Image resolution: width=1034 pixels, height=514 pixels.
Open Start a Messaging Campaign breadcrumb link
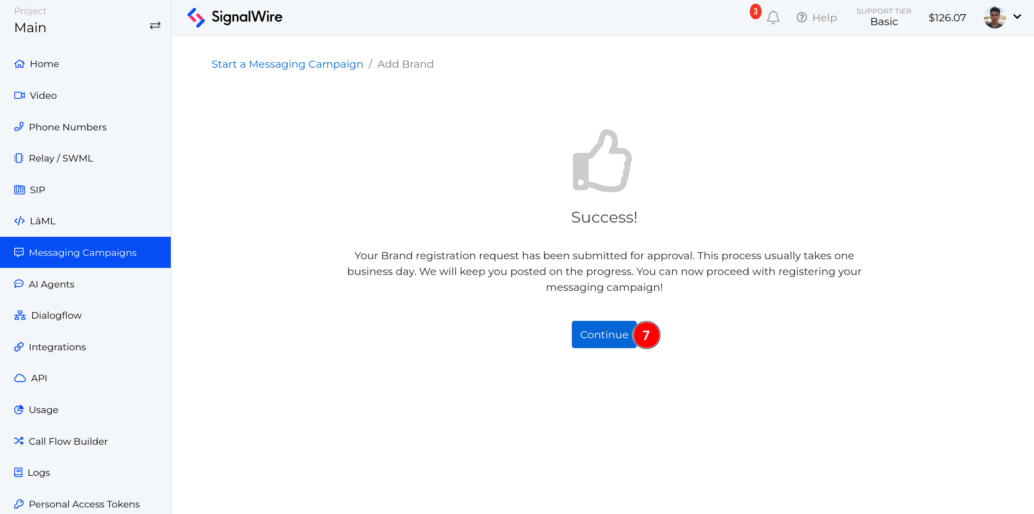pyautogui.click(x=287, y=64)
